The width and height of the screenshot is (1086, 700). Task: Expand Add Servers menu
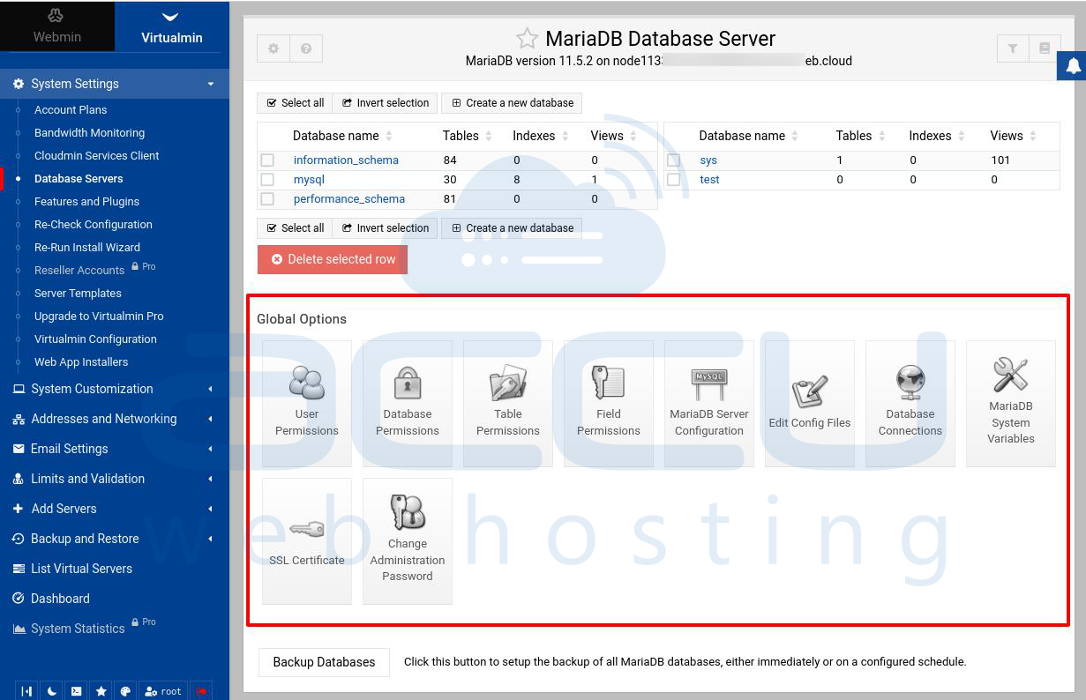[115, 509]
